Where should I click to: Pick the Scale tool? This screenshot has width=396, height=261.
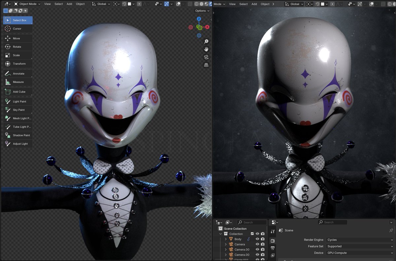tap(18, 55)
